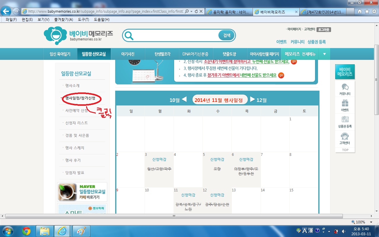Screen dimensions: 379x237
Task: Click the browser back arrow button
Action: [6, 11]
